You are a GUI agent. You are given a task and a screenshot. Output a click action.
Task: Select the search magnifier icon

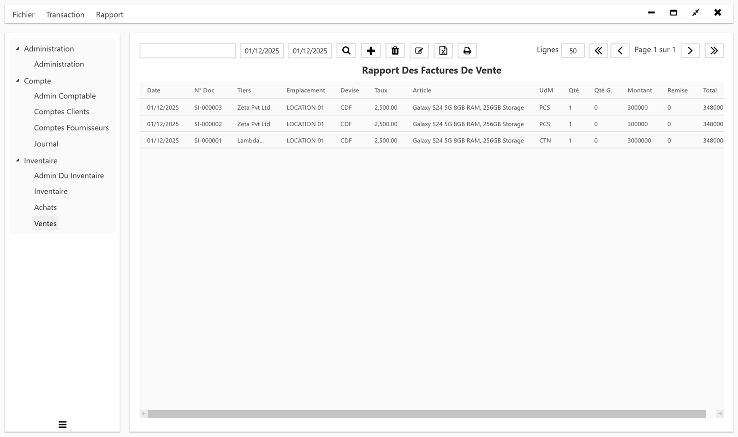tap(346, 51)
